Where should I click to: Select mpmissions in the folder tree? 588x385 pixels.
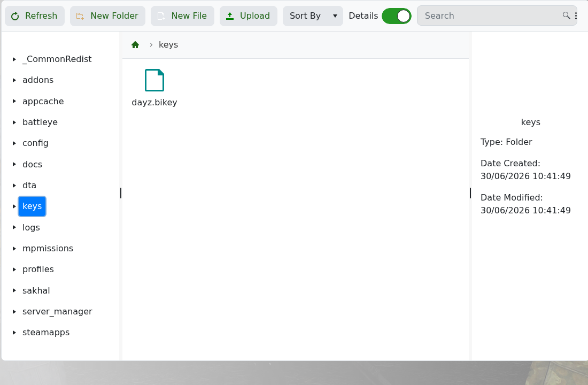coord(48,249)
